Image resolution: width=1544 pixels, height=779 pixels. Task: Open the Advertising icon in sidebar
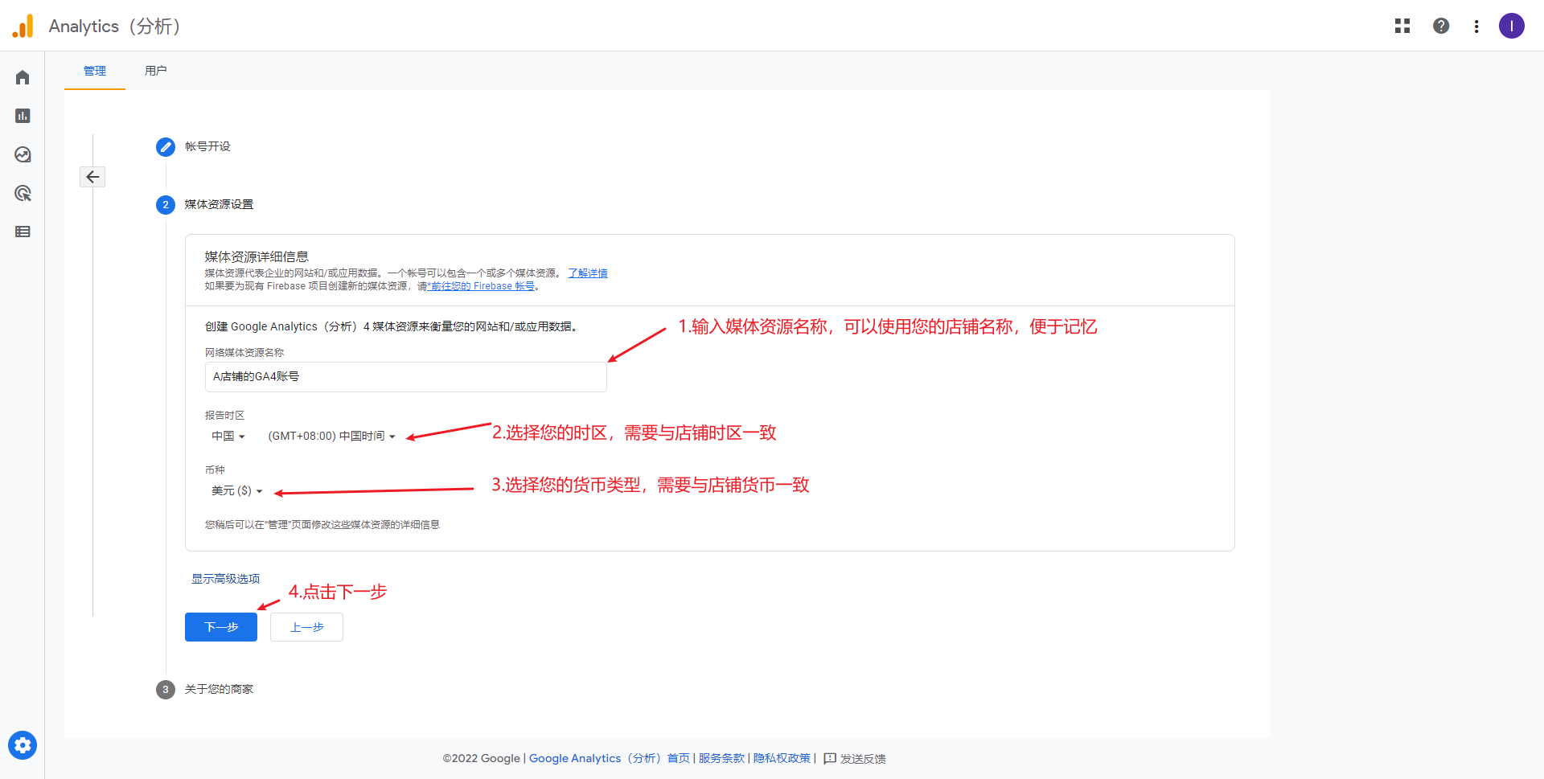[x=23, y=193]
